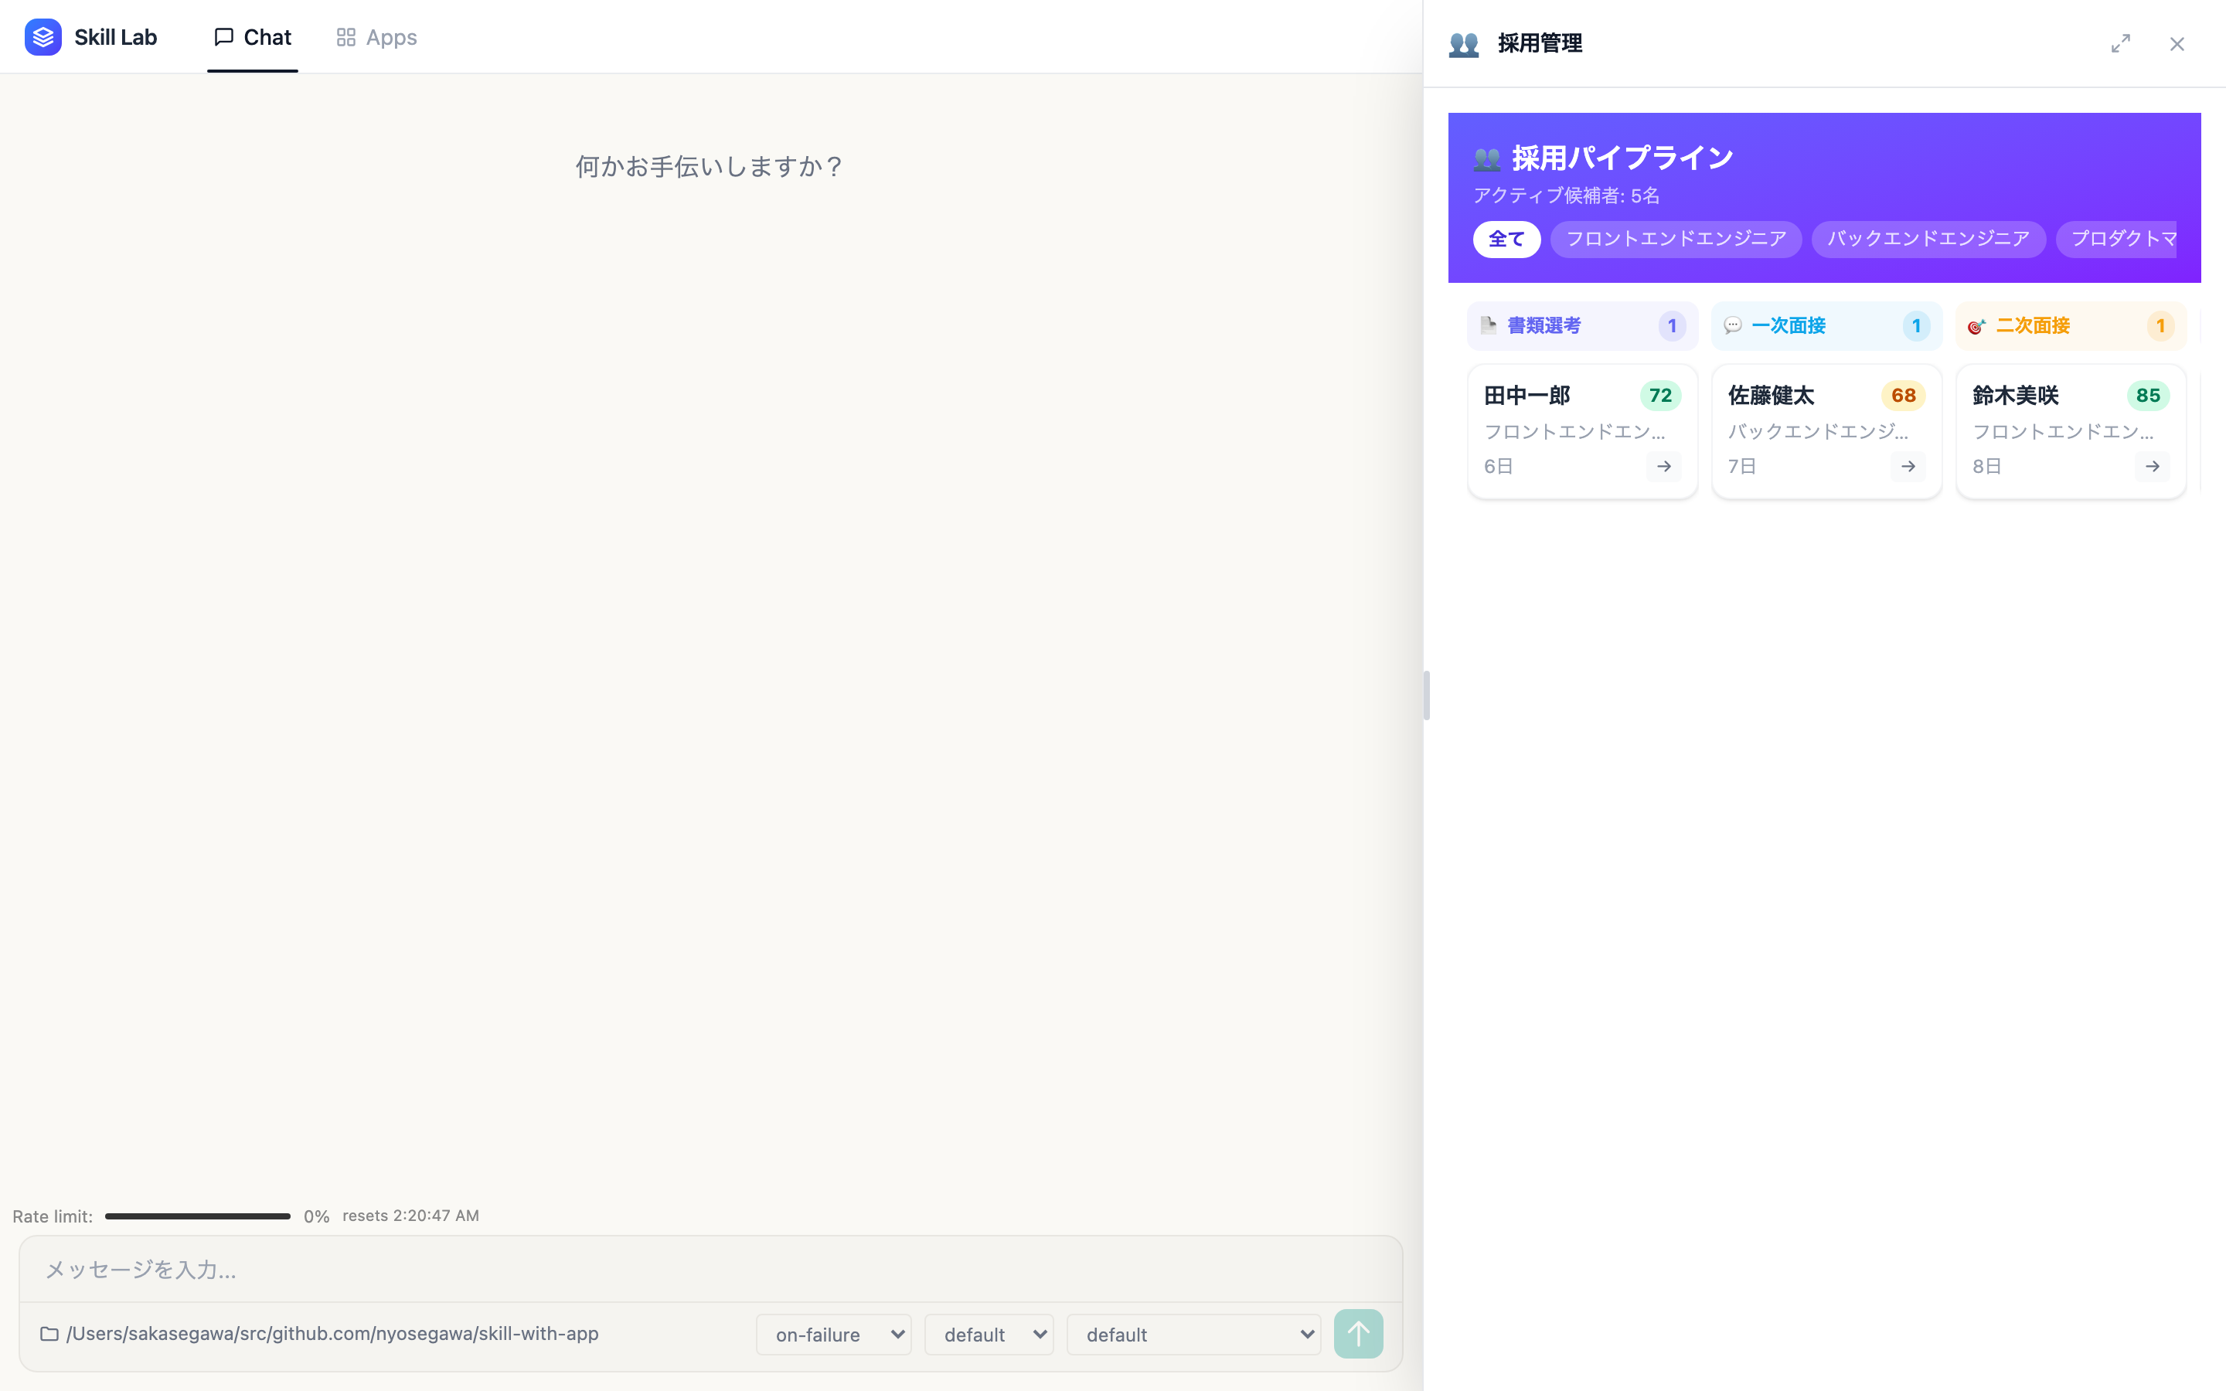Click the grid icon next to Apps
The height and width of the screenshot is (1391, 2226).
[345, 37]
